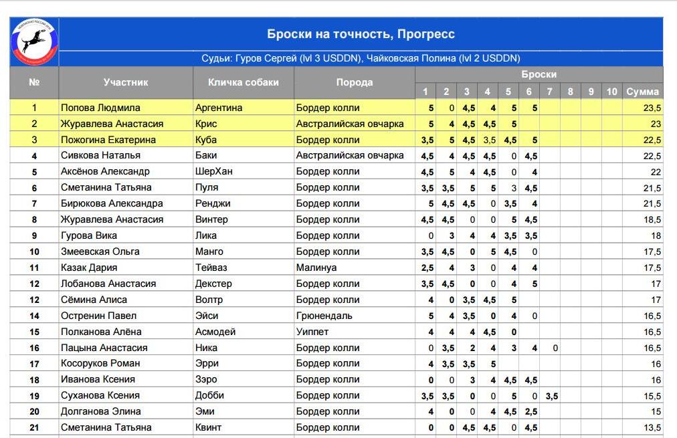Select participant 'Змеевская Ольга'
The height and width of the screenshot is (438, 677).
coord(100,251)
